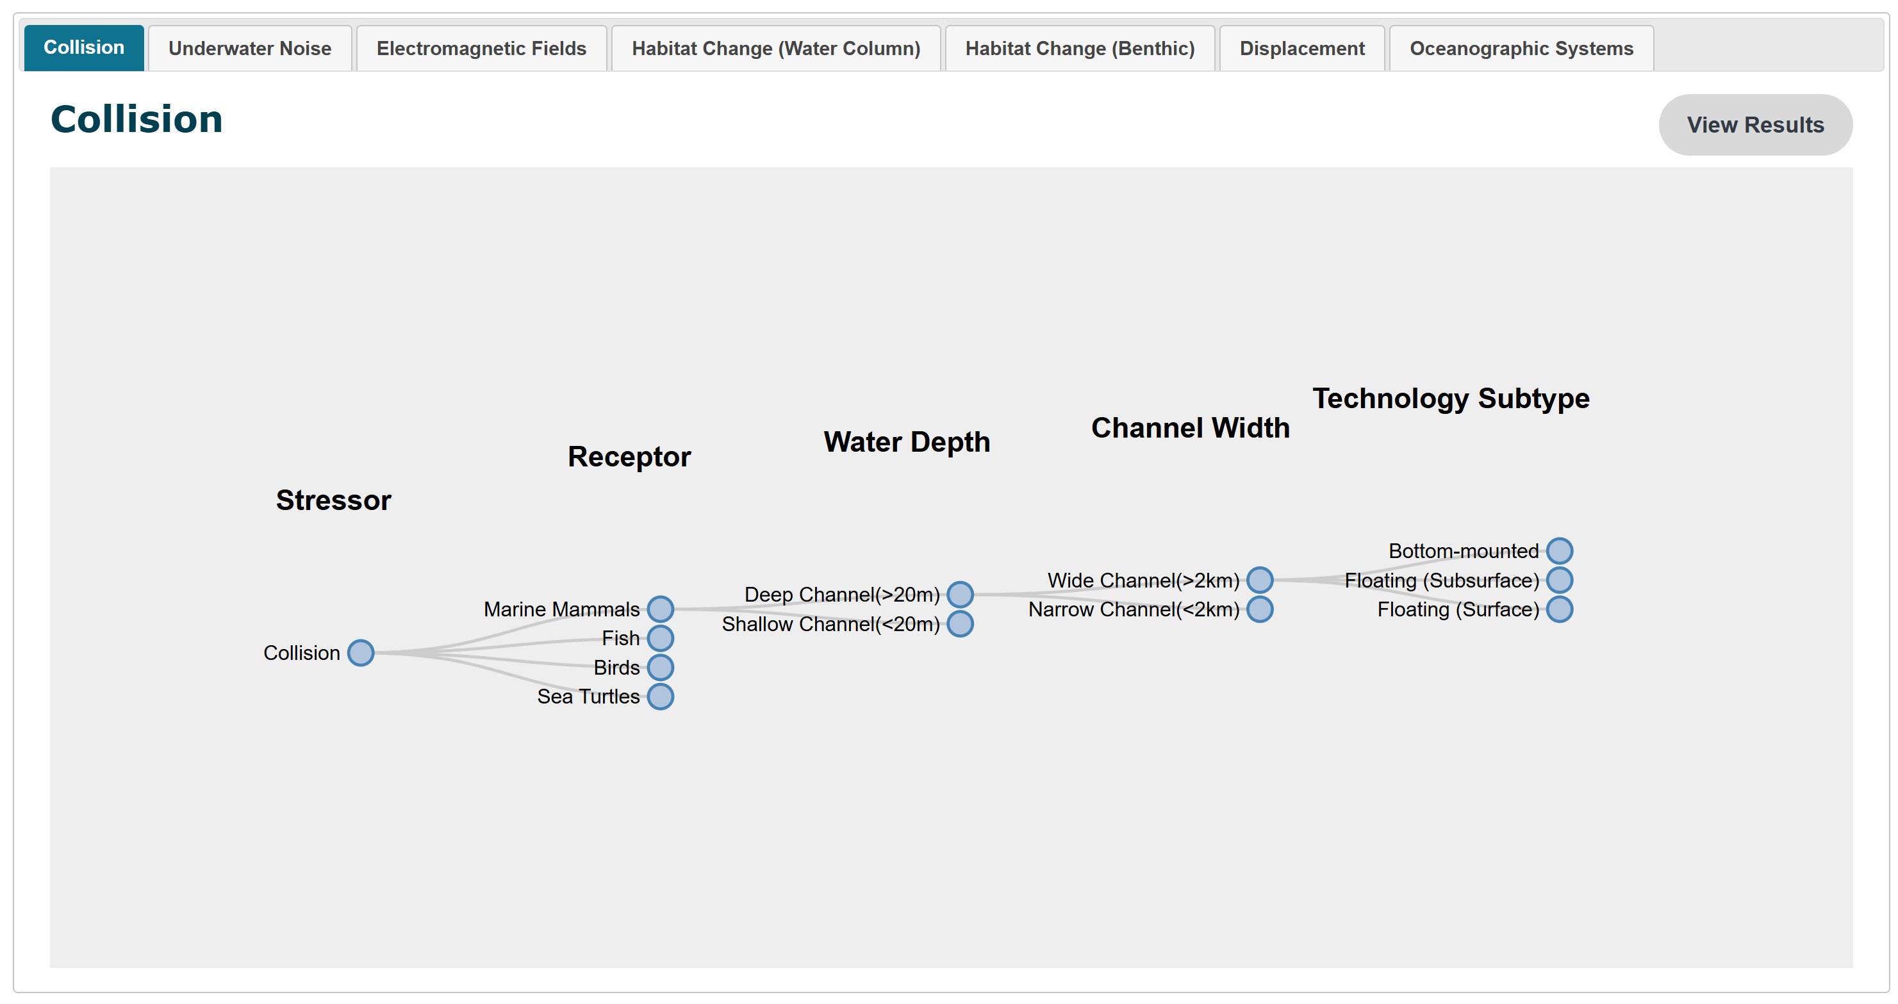
Task: Select the Floating (Surface) node
Action: pos(1560,609)
